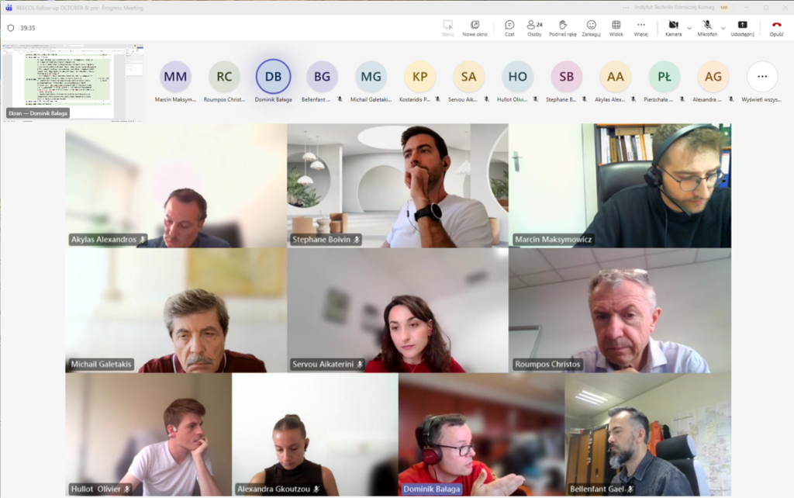Select the DB avatar for Dominik Bałaga

[x=273, y=77]
